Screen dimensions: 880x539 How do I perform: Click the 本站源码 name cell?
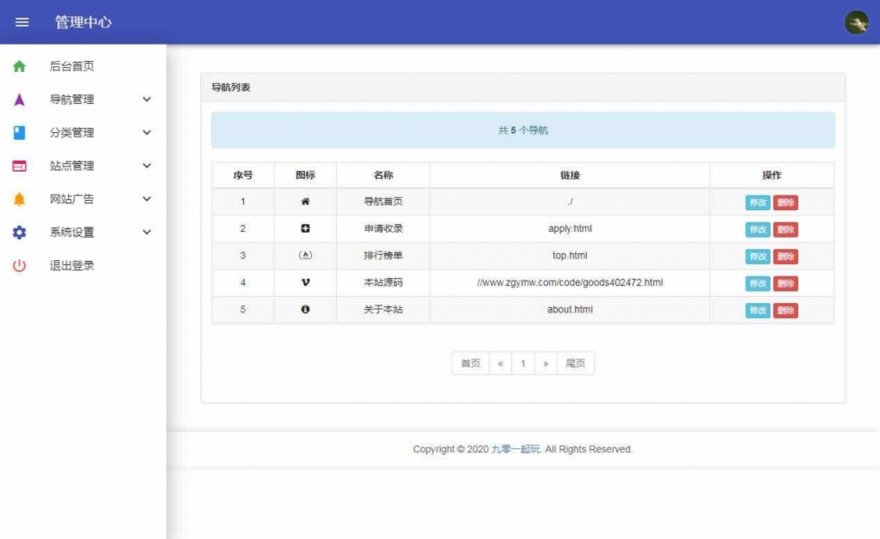tap(383, 282)
